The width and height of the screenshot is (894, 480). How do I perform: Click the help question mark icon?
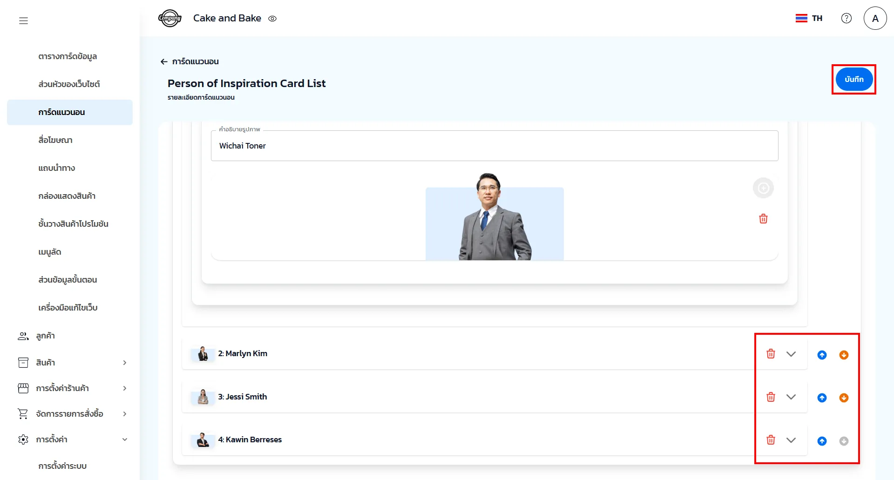846,18
